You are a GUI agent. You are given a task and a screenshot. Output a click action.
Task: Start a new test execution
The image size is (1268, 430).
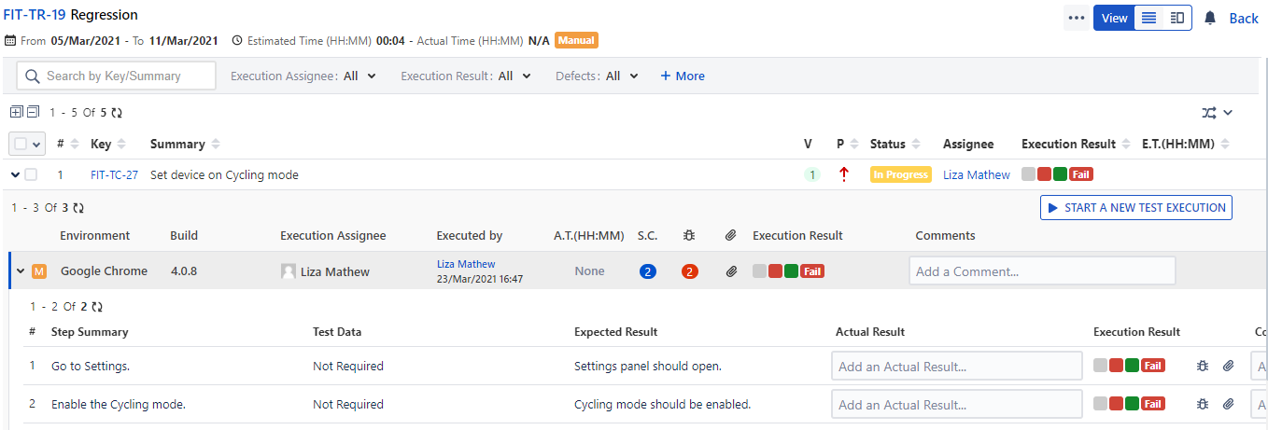point(1136,208)
